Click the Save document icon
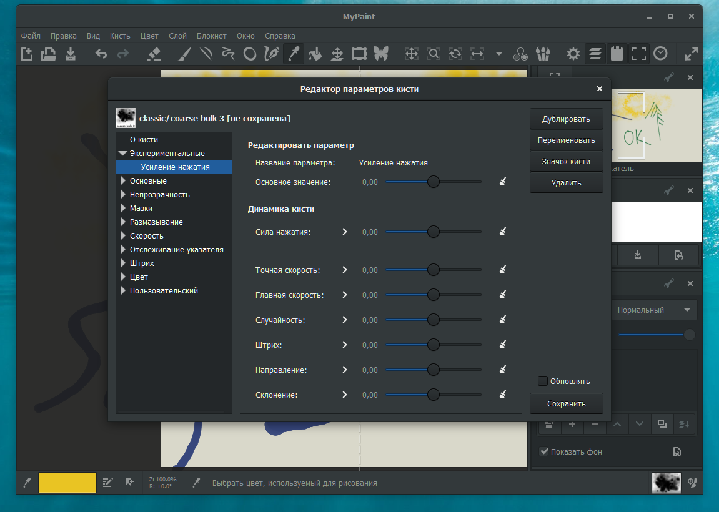719x512 pixels. click(71, 54)
